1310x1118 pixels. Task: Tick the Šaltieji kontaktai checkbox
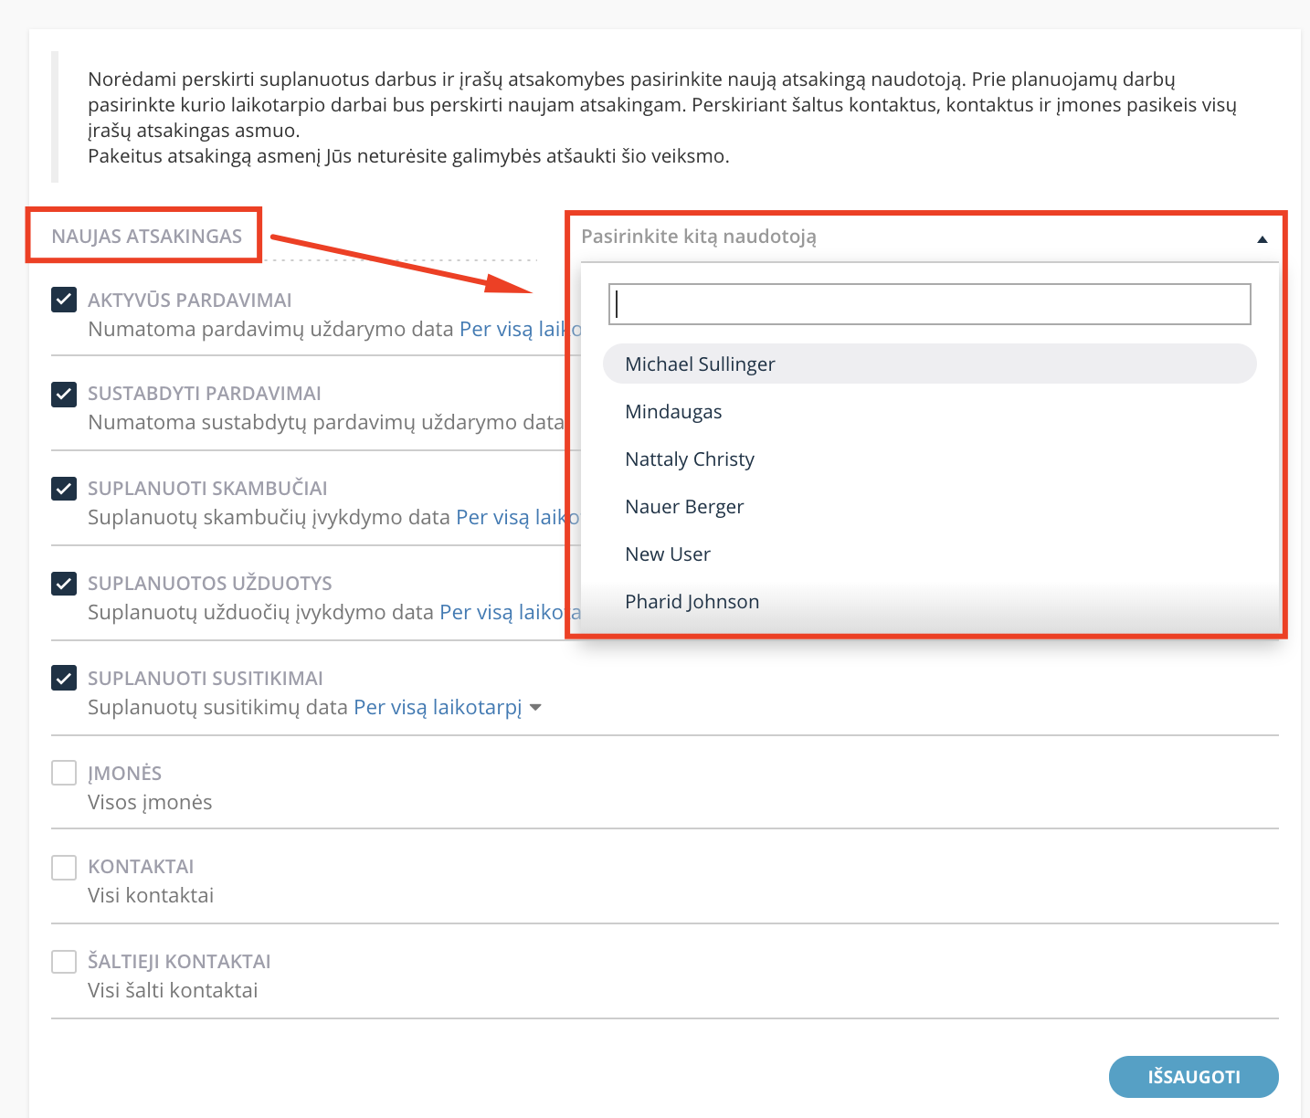pos(64,962)
